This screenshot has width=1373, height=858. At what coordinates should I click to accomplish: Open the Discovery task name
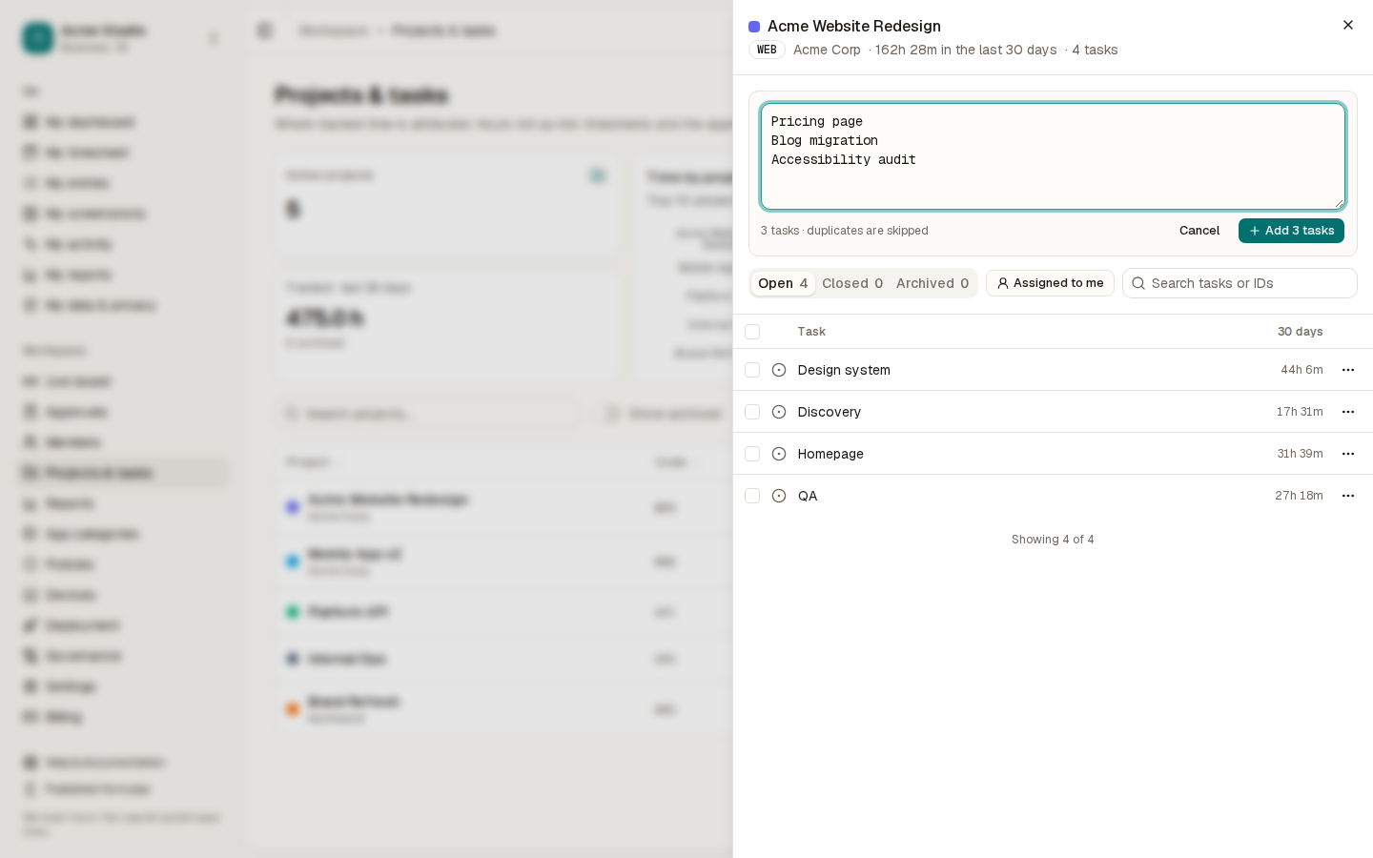coord(830,412)
